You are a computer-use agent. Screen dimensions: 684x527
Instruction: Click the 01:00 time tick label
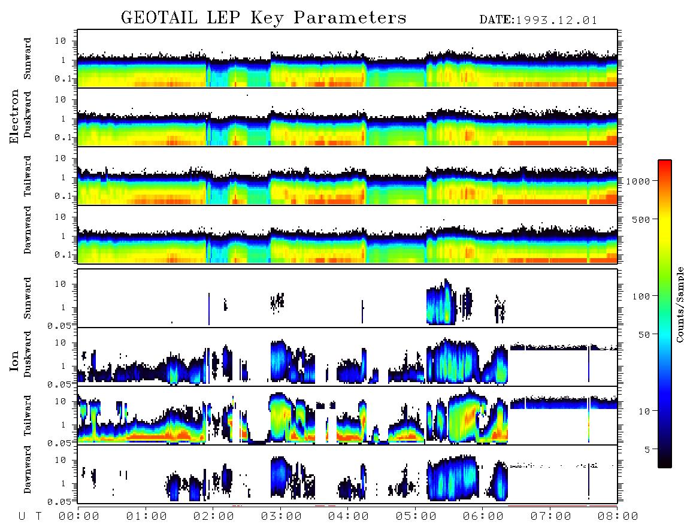tap(147, 517)
